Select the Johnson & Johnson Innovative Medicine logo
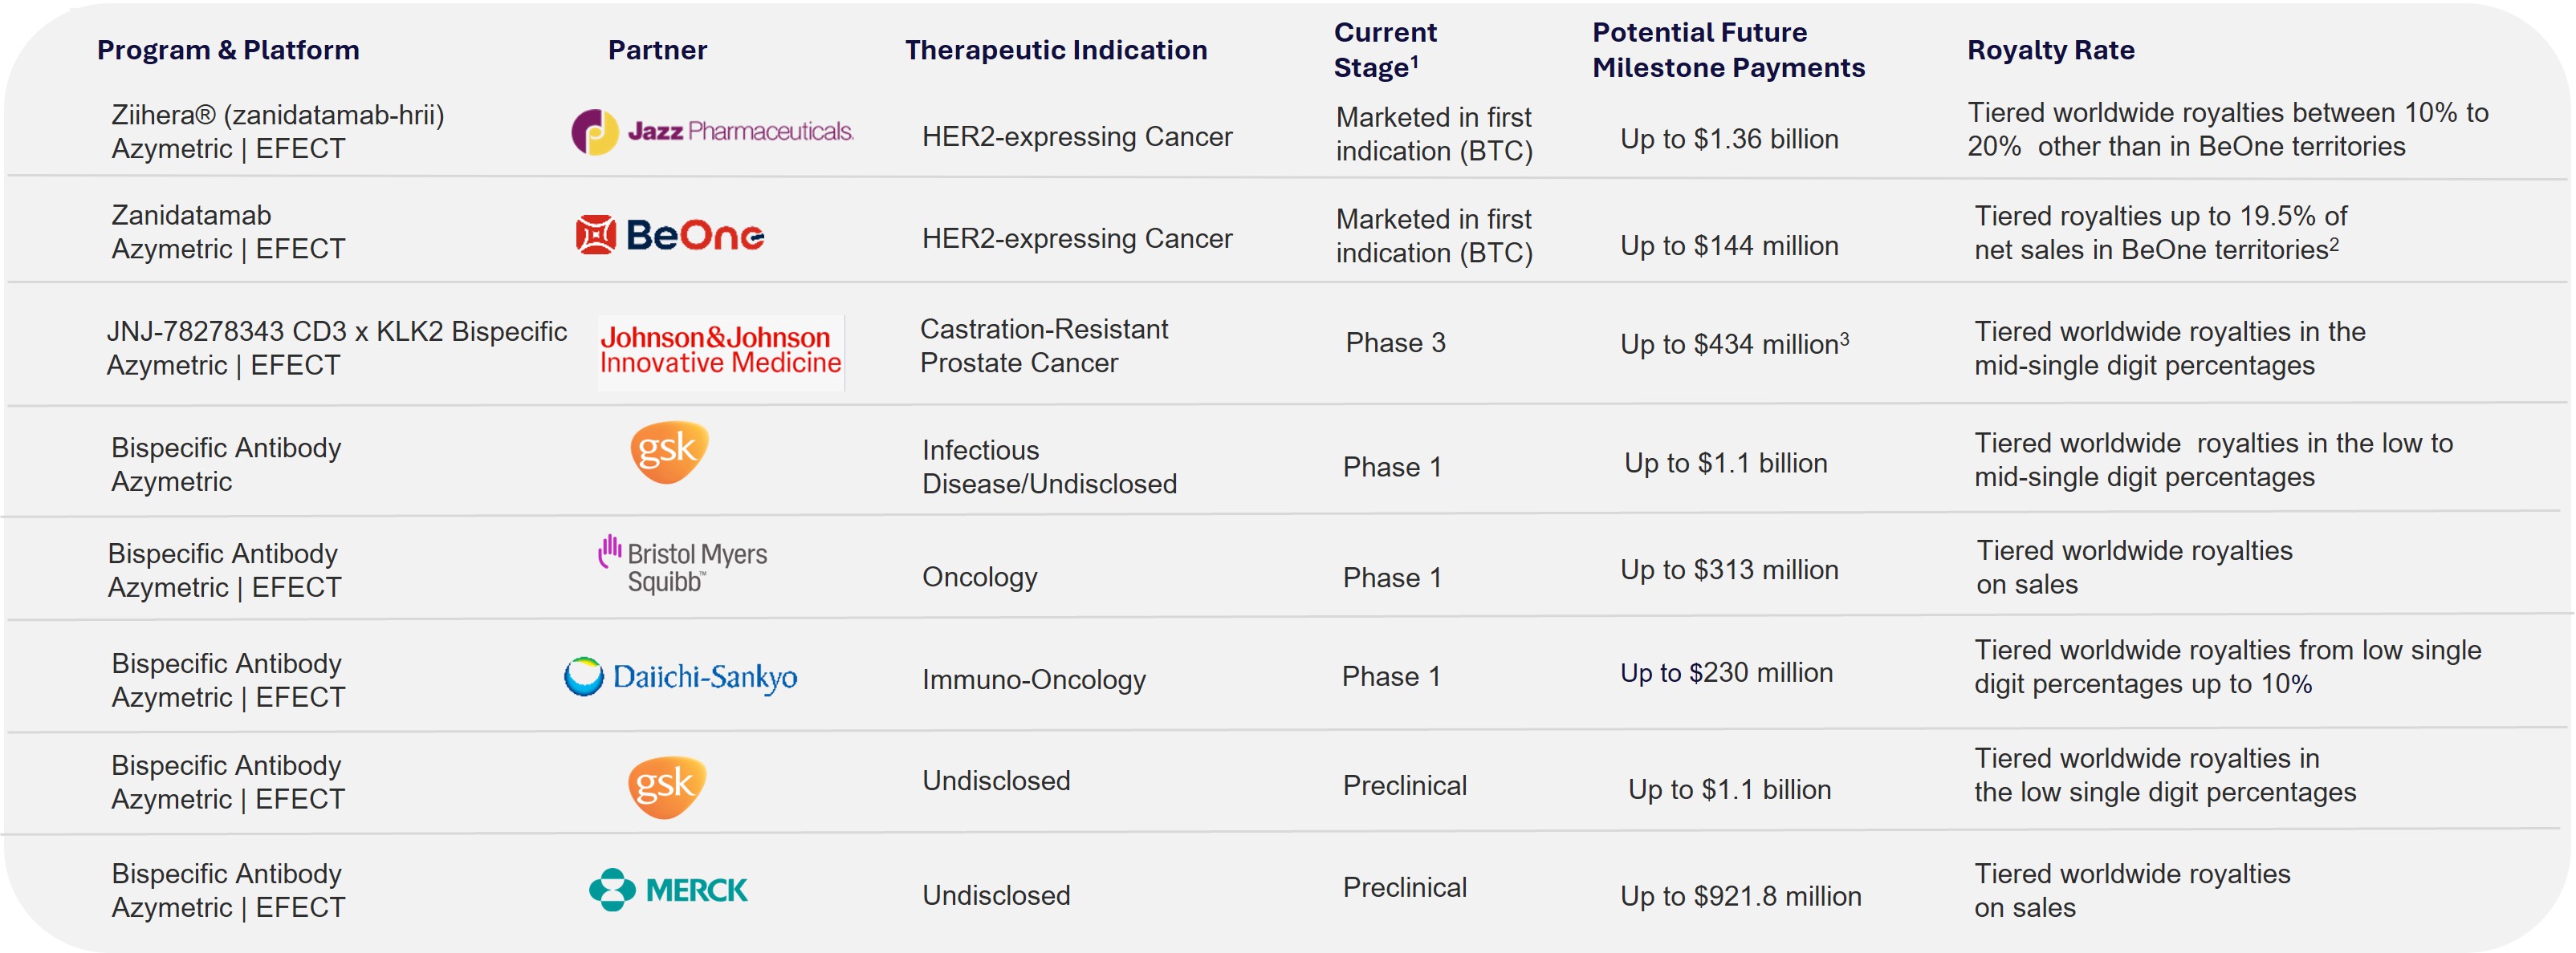2576x953 pixels. click(x=720, y=351)
